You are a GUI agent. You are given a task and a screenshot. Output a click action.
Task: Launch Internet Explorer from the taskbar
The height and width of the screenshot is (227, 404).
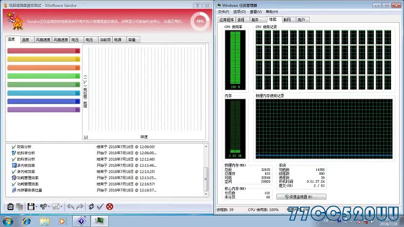tap(26, 221)
